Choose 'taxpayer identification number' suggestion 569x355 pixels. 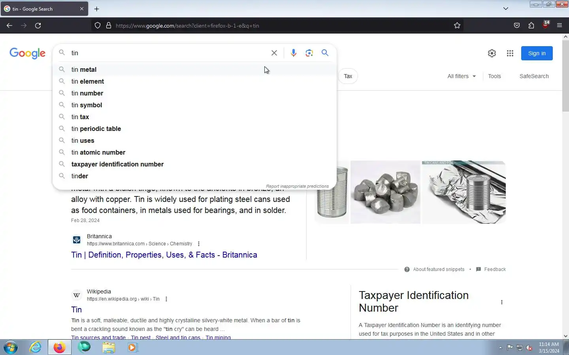click(194, 164)
